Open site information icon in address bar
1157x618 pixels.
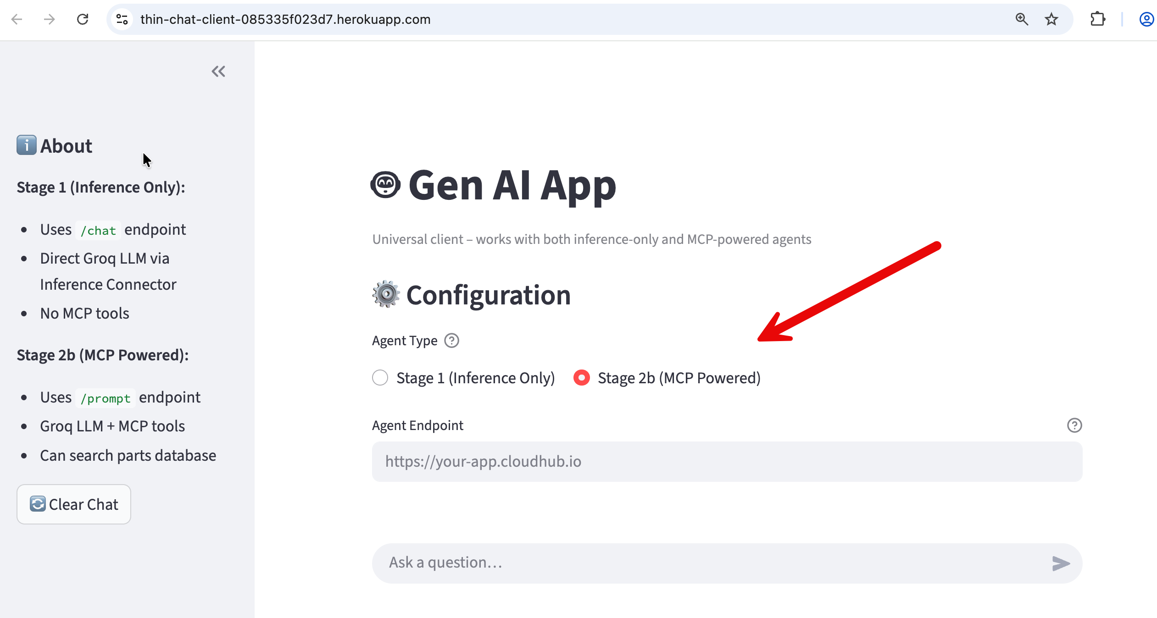[x=122, y=19]
